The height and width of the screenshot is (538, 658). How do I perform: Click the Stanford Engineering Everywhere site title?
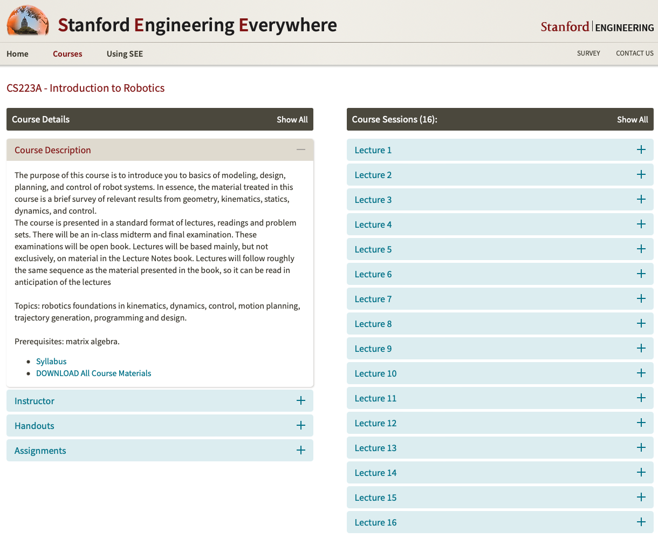click(197, 25)
